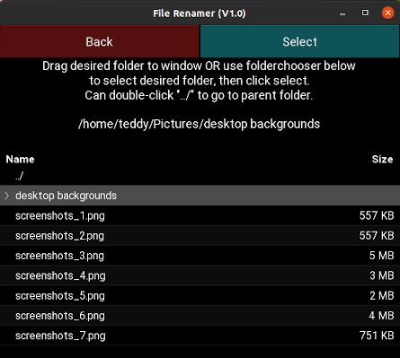Select screenshots_2.png in the file list
This screenshot has height=358, width=400.
point(200,235)
